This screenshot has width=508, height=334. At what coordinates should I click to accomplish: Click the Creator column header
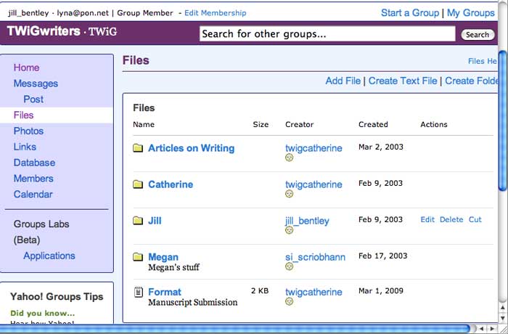(x=299, y=124)
